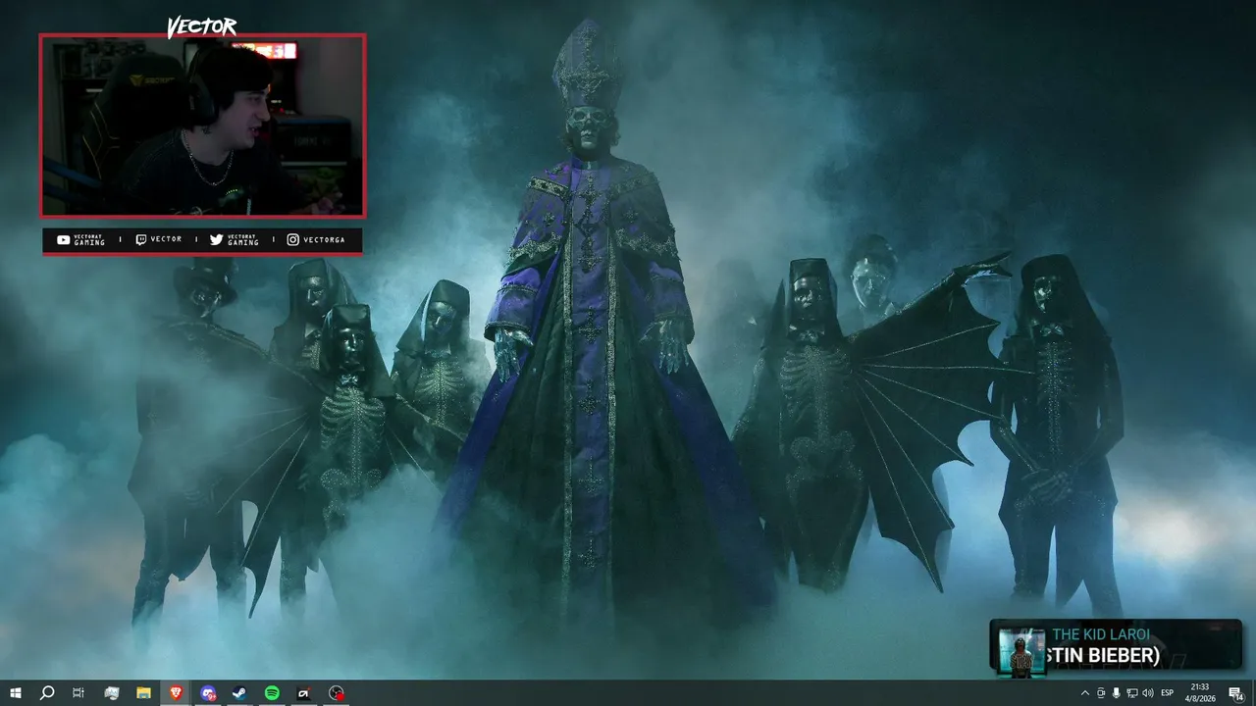This screenshot has height=706, width=1256.
Task: Click the Instagram logo in stream overlay
Action: 292,239
